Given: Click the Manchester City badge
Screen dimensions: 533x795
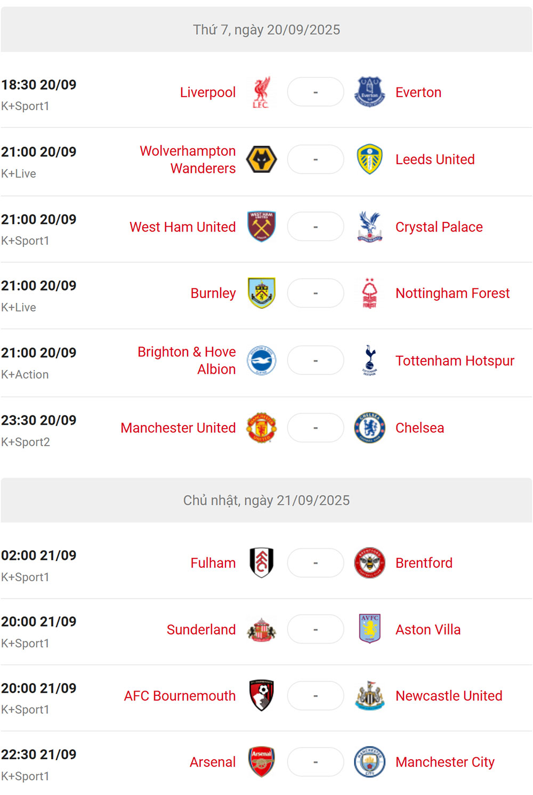Looking at the screenshot, I should [x=369, y=762].
